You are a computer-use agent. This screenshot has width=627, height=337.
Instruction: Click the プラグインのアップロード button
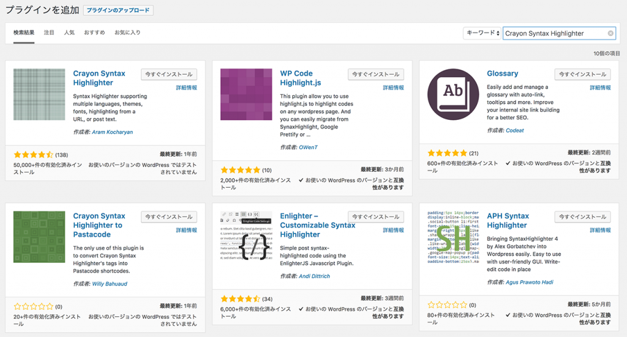pos(118,10)
